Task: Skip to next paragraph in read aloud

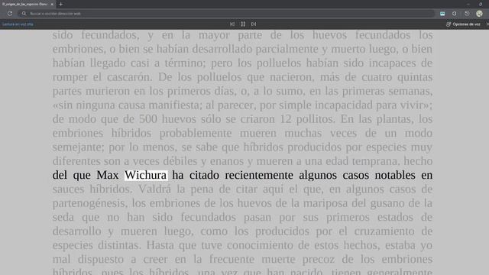Action: coord(254,24)
